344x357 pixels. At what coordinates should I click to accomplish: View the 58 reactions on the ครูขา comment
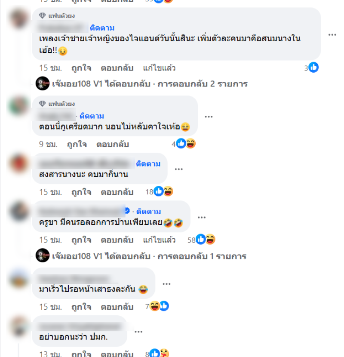201,240
